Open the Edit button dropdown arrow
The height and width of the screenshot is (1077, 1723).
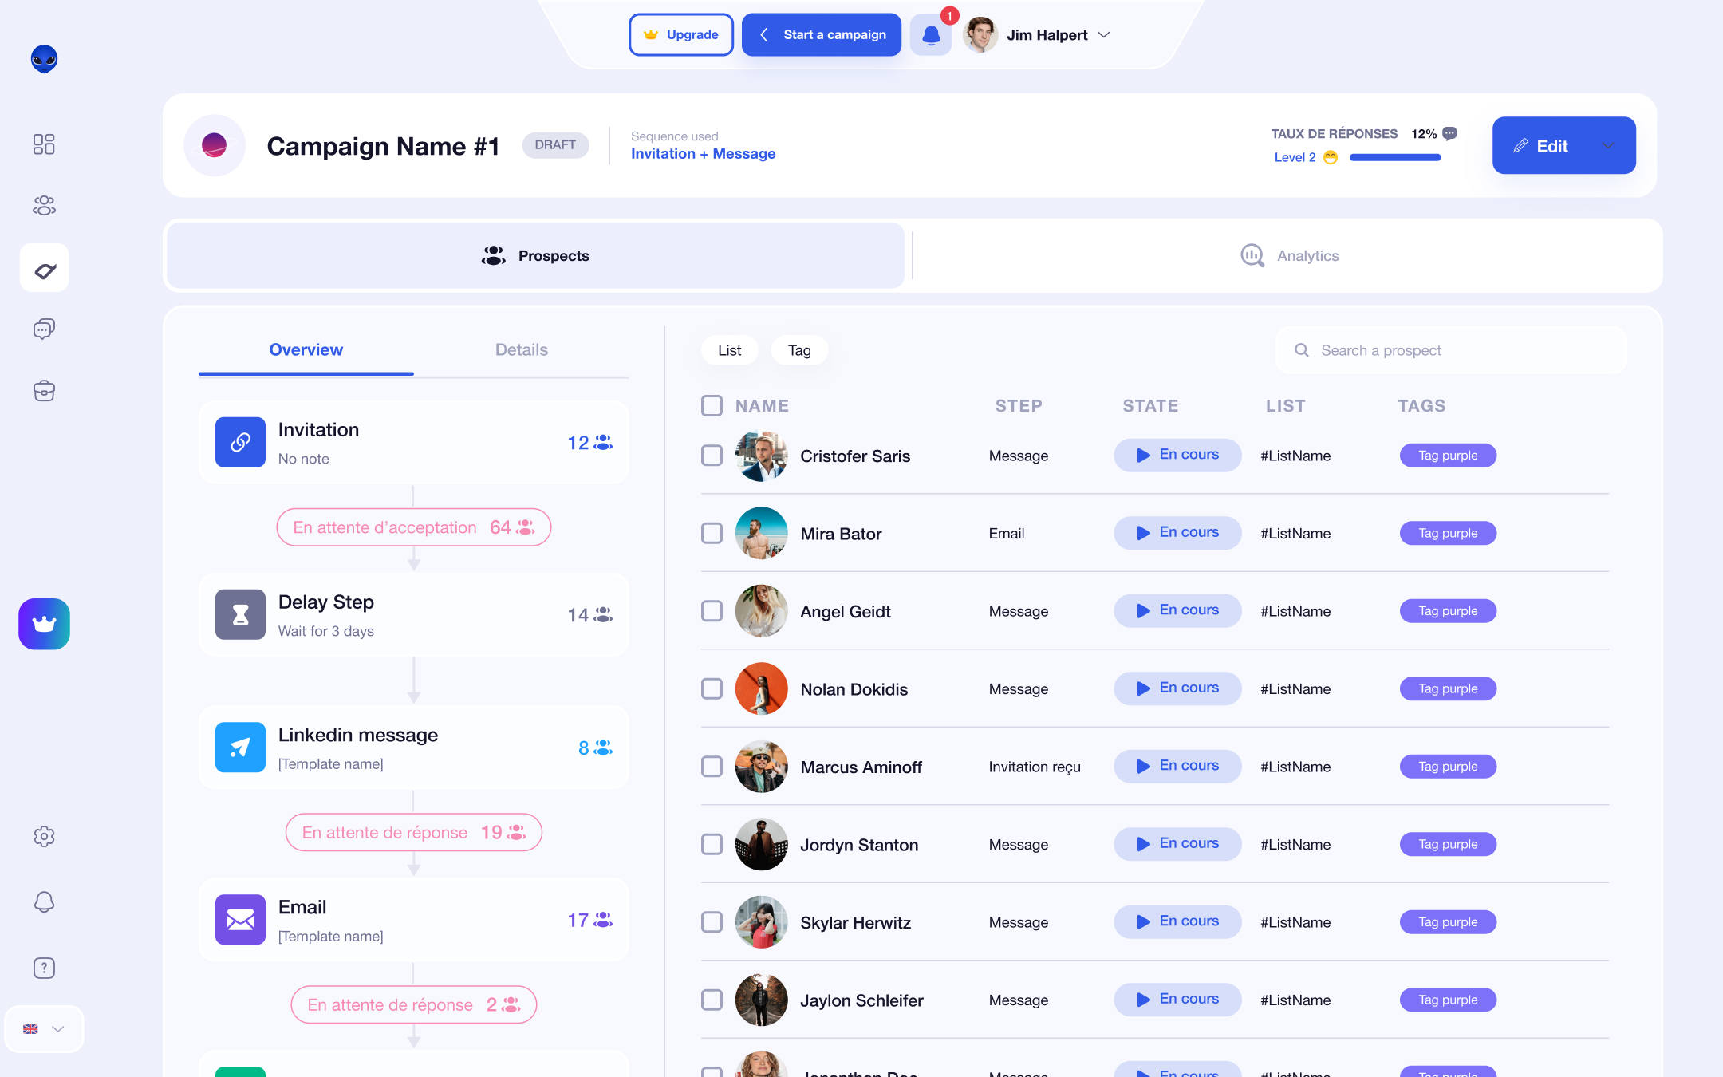1608,145
